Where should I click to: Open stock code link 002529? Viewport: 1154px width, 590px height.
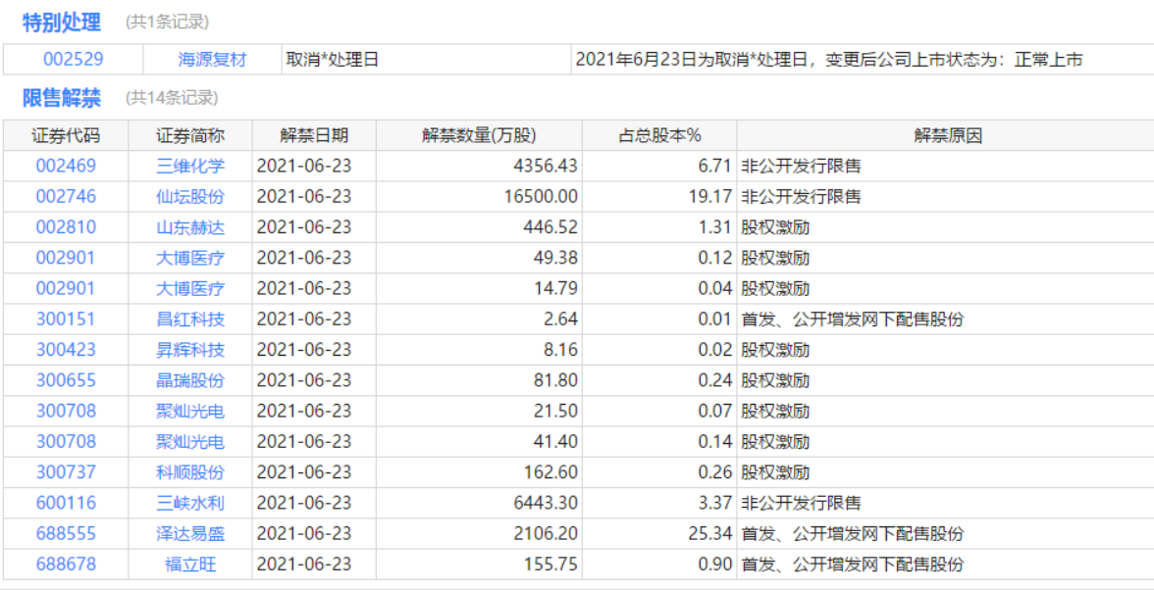[x=73, y=60]
